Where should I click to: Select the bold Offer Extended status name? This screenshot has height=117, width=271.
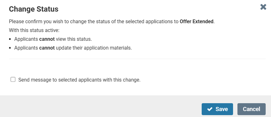click(197, 22)
